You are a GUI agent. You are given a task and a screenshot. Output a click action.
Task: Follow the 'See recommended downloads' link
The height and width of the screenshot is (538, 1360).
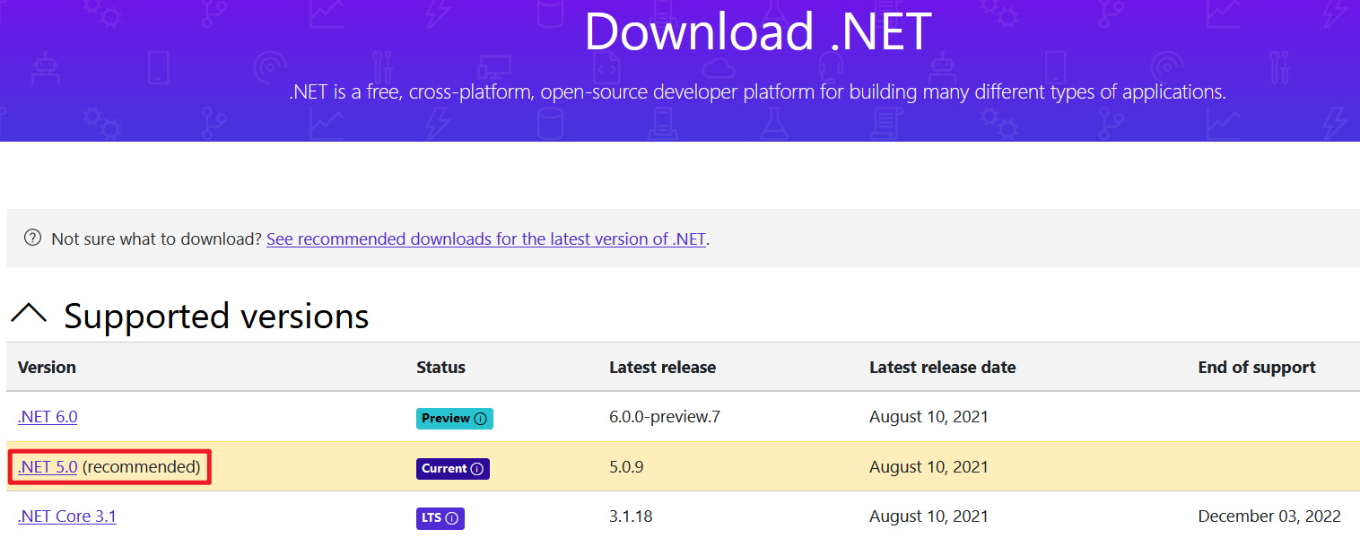[x=486, y=239]
